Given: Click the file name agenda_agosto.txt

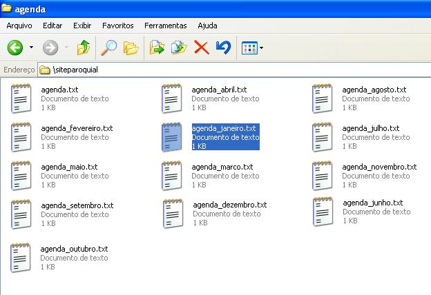Looking at the screenshot, I should (x=374, y=90).
